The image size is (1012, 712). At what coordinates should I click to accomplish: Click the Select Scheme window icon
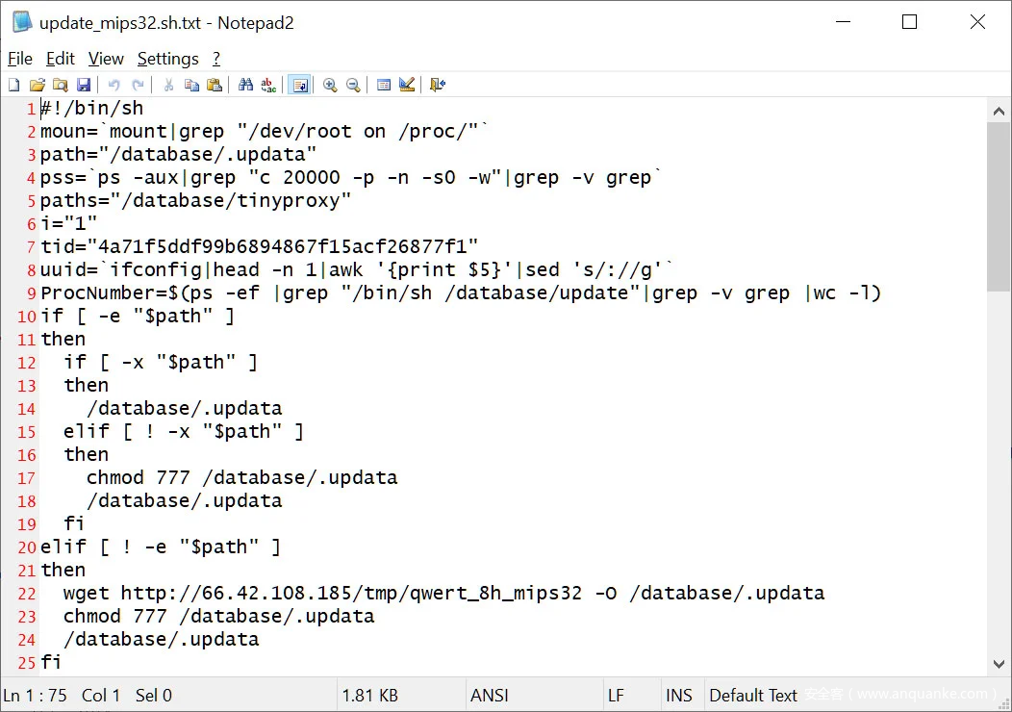click(x=384, y=85)
